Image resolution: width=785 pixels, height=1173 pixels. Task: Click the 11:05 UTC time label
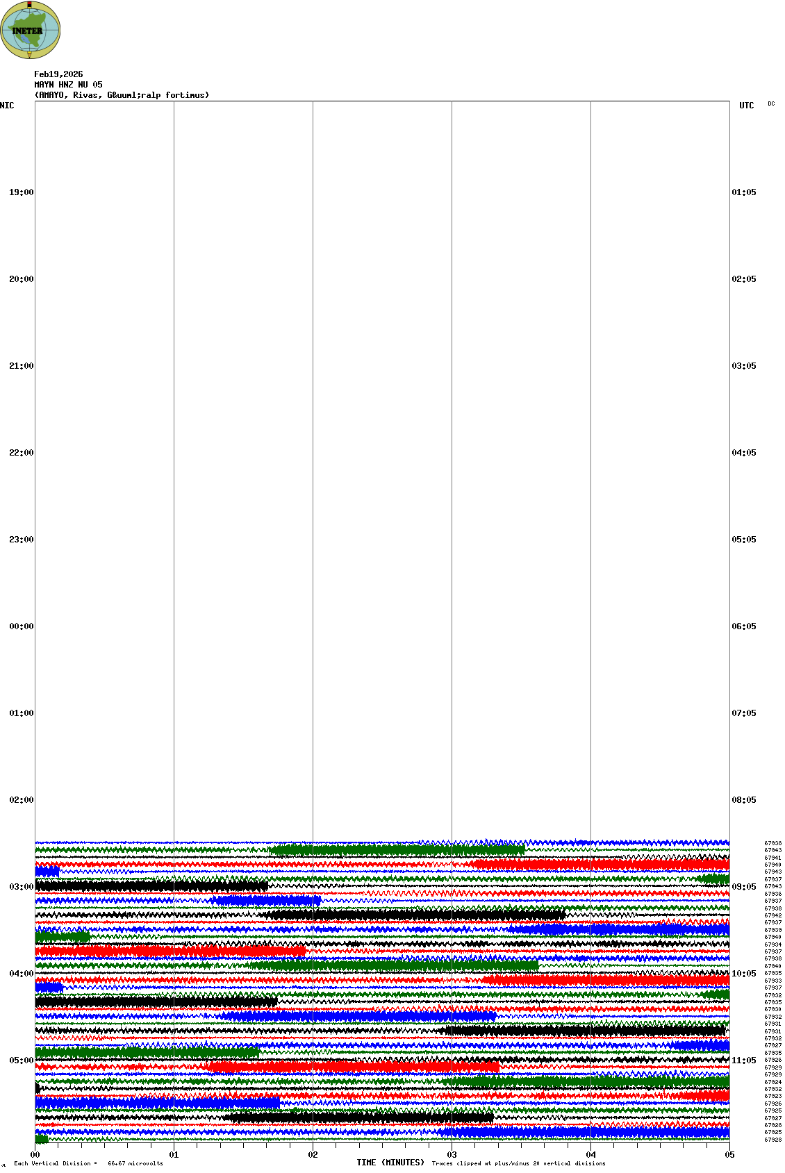coord(743,1060)
